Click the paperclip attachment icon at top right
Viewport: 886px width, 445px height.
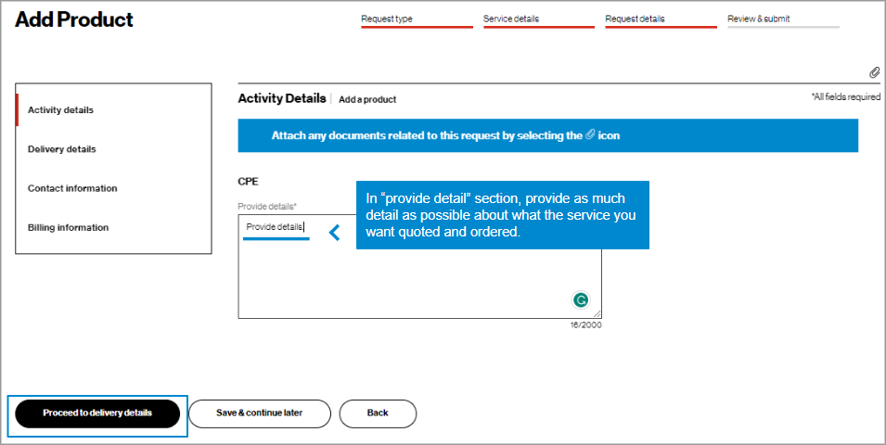point(874,72)
